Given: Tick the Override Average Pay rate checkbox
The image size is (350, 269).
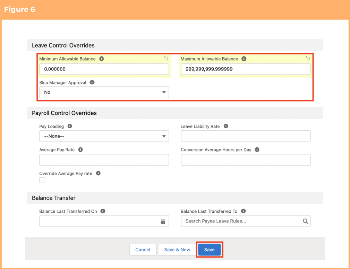Looking at the screenshot, I should point(42,180).
